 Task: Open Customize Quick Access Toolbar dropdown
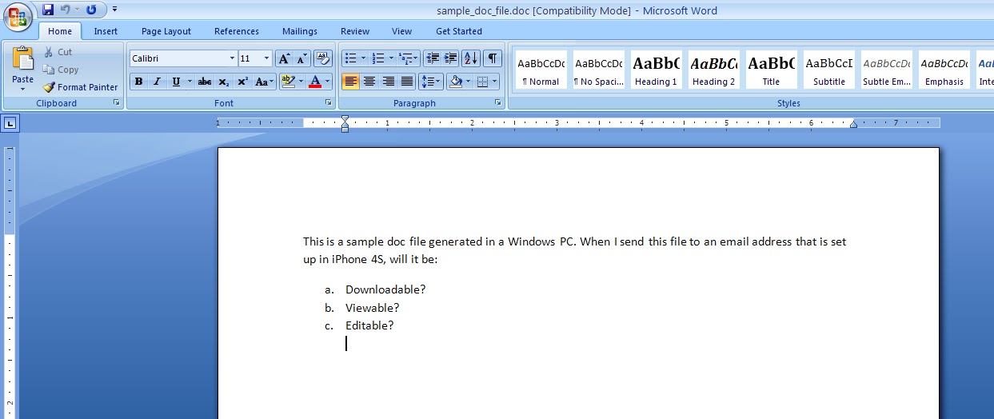[x=114, y=10]
